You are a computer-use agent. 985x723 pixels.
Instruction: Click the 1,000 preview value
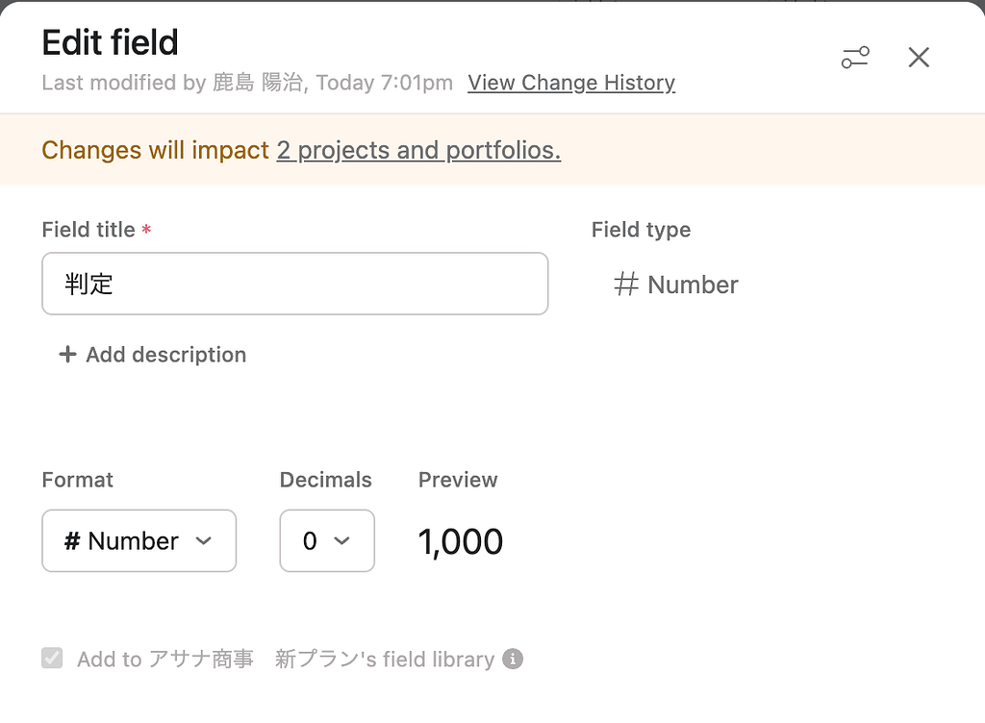tap(461, 541)
